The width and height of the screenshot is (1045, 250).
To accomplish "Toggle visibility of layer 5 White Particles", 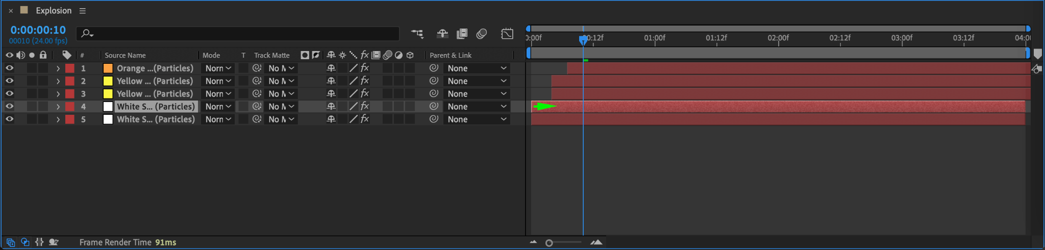I will pyautogui.click(x=9, y=119).
